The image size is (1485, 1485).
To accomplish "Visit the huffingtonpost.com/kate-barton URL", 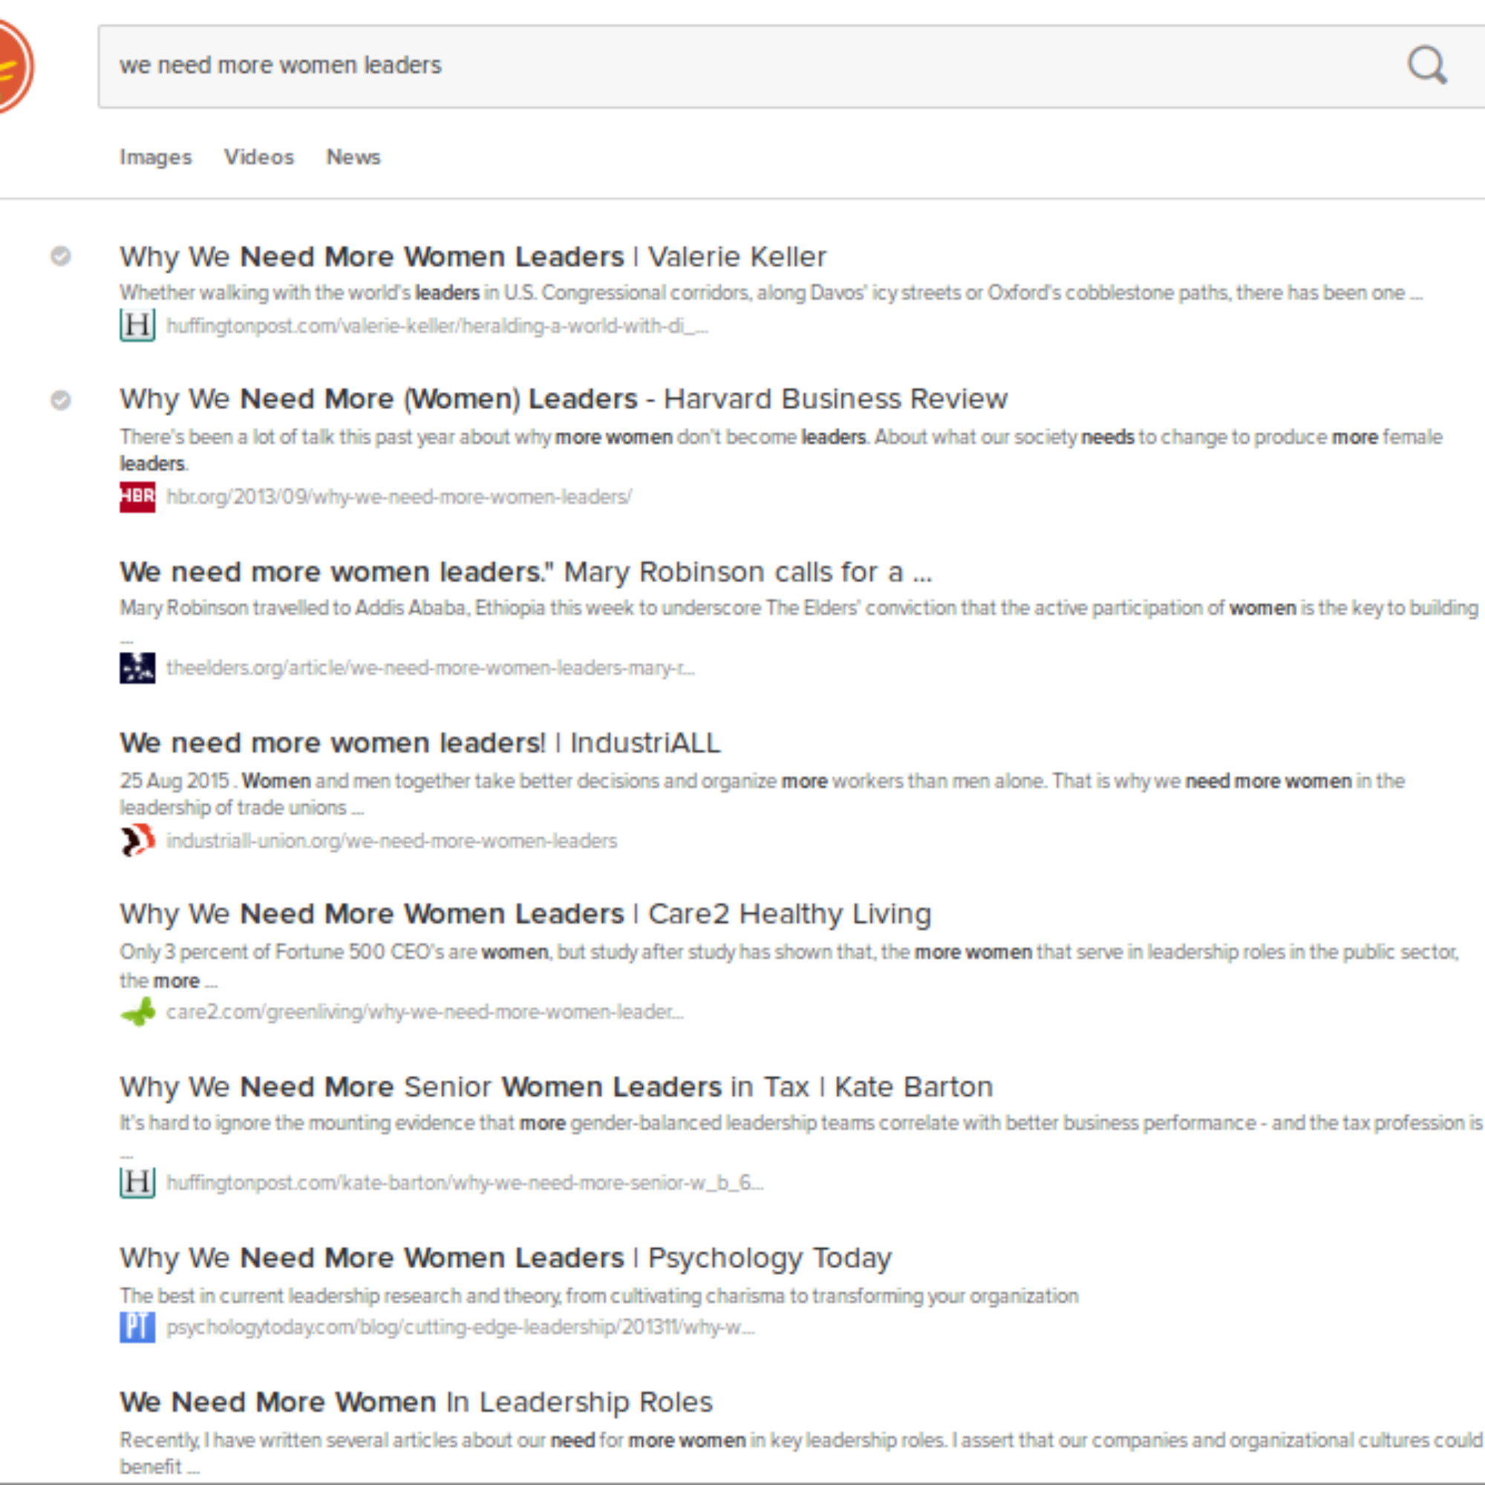I will point(465,1182).
